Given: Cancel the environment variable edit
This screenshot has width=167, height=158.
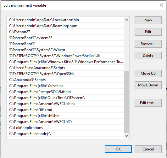Looking at the screenshot, I should tap(148, 149).
